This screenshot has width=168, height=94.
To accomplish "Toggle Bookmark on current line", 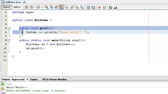I will pos(82,7).
